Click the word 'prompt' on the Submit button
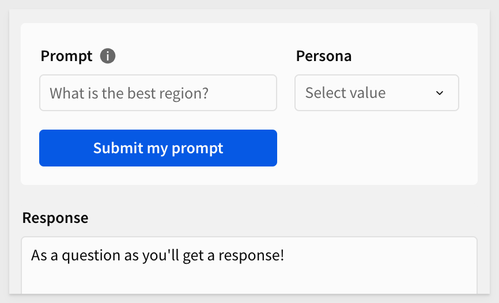This screenshot has height=303, width=499. 197,149
